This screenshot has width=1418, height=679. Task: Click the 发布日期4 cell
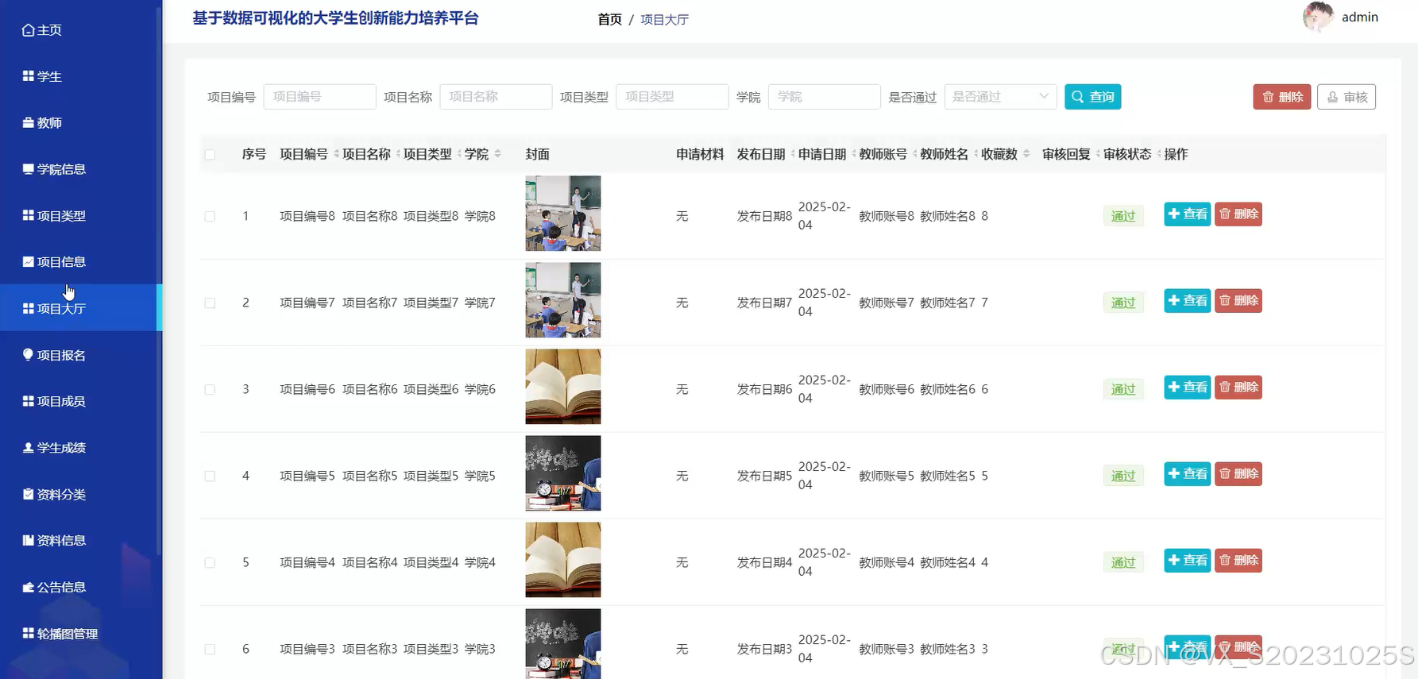point(764,562)
